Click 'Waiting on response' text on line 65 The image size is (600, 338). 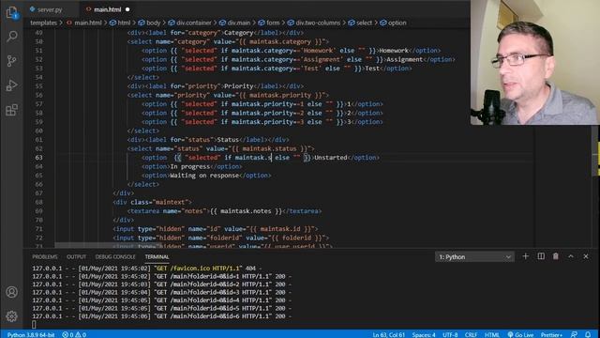point(204,176)
